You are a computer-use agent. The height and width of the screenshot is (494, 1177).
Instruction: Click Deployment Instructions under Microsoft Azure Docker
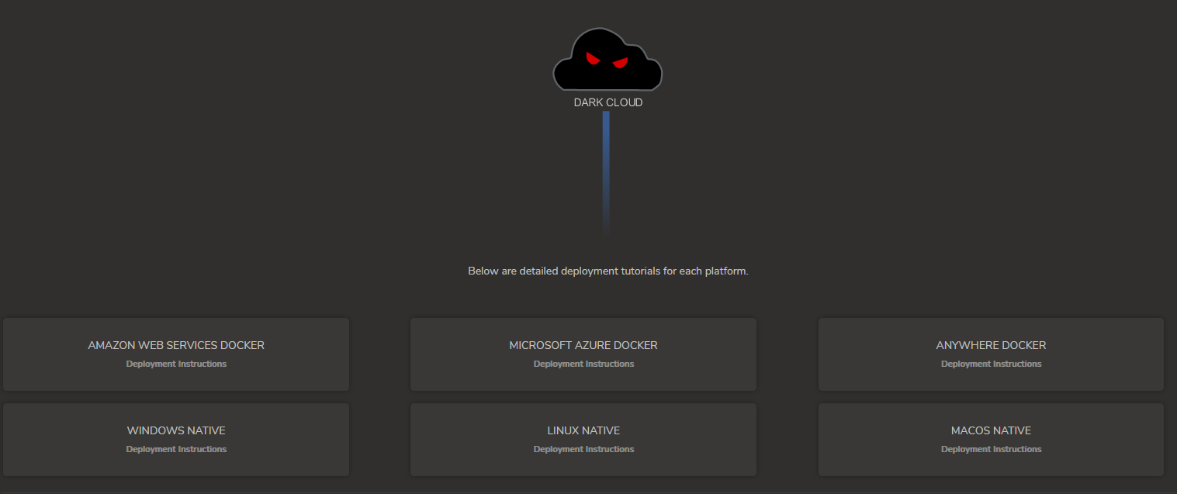(x=583, y=364)
